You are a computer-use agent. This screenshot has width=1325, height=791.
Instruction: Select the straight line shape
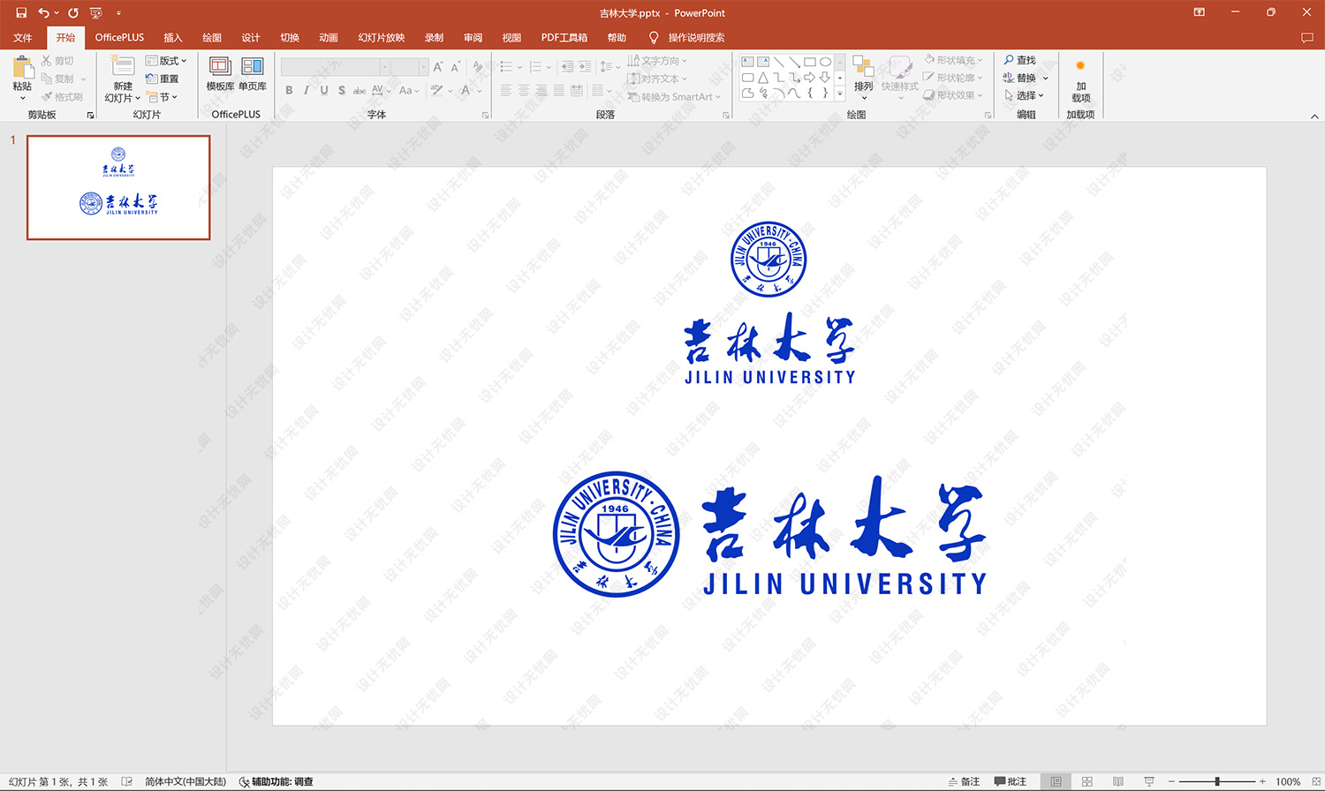[x=778, y=62]
